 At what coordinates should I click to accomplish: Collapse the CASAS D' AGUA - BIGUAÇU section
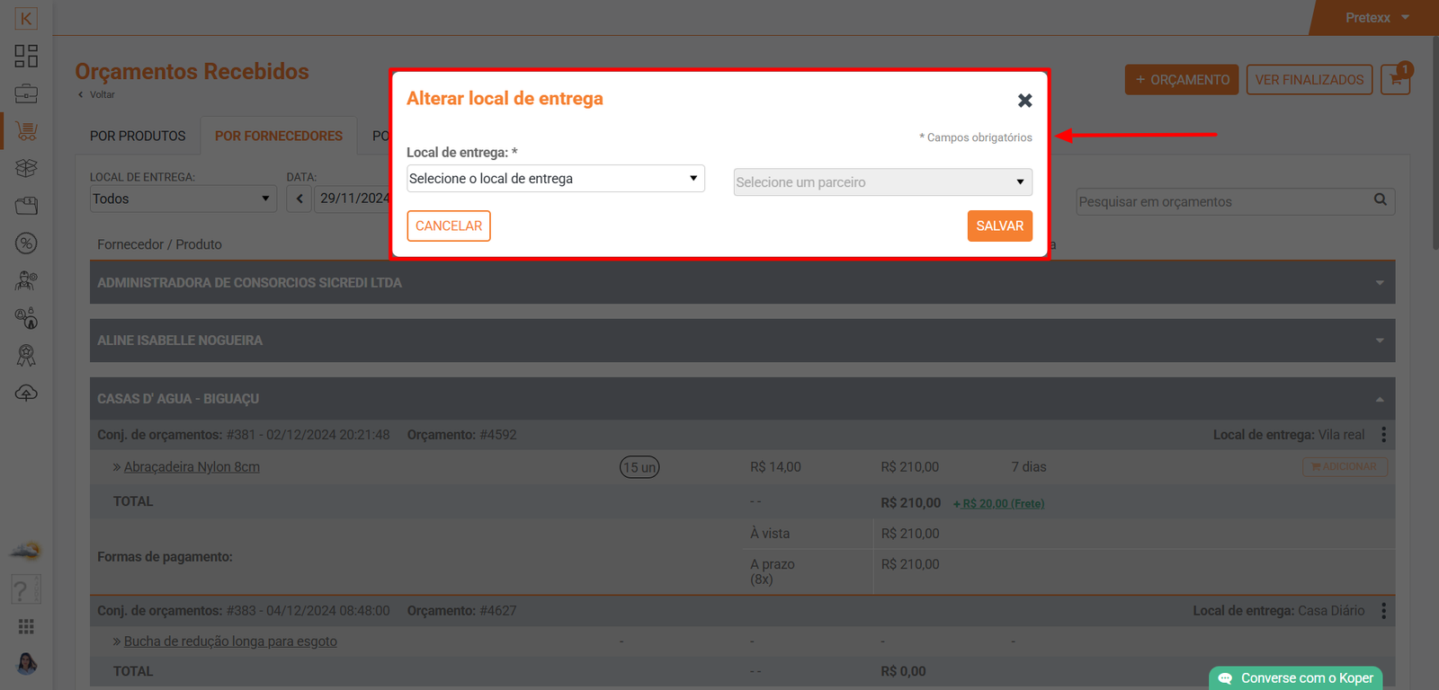(x=1380, y=399)
